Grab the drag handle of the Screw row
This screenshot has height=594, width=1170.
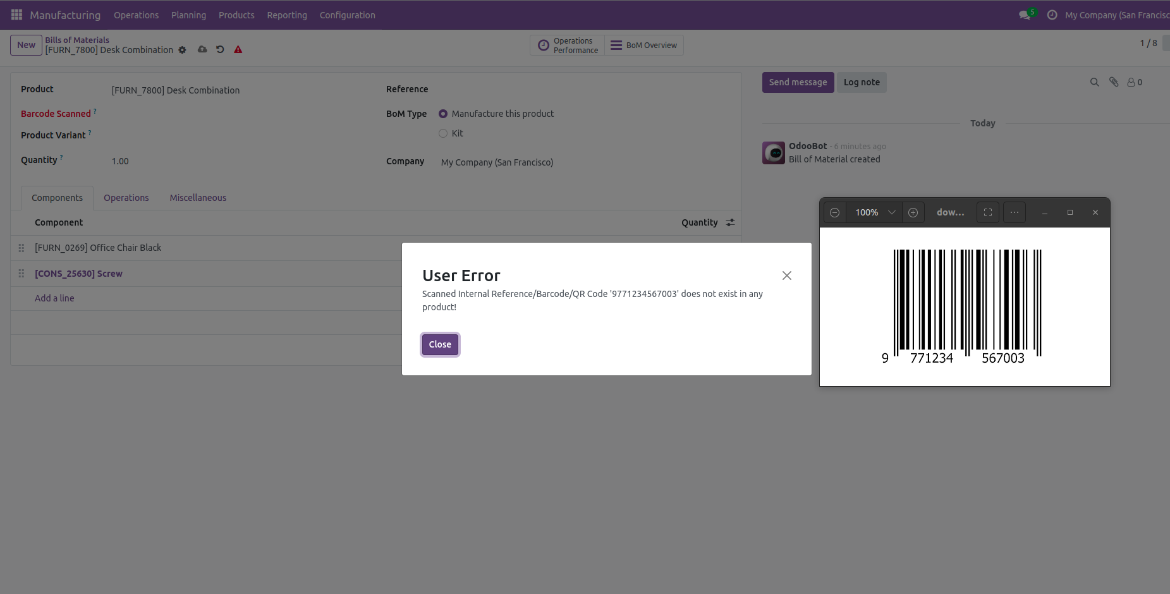(x=21, y=274)
